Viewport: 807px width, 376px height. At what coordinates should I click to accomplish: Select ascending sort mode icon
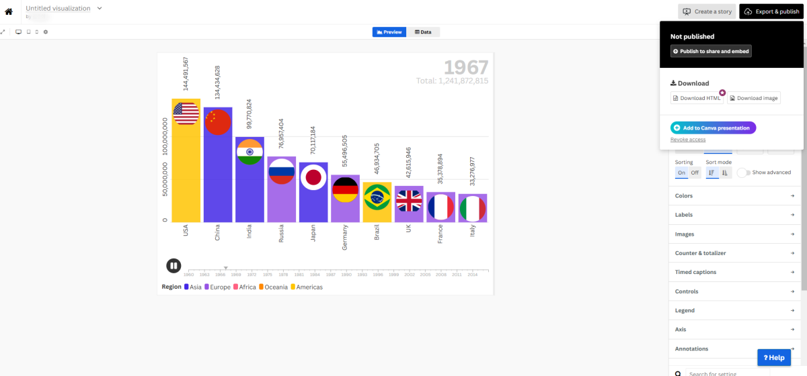(x=725, y=173)
